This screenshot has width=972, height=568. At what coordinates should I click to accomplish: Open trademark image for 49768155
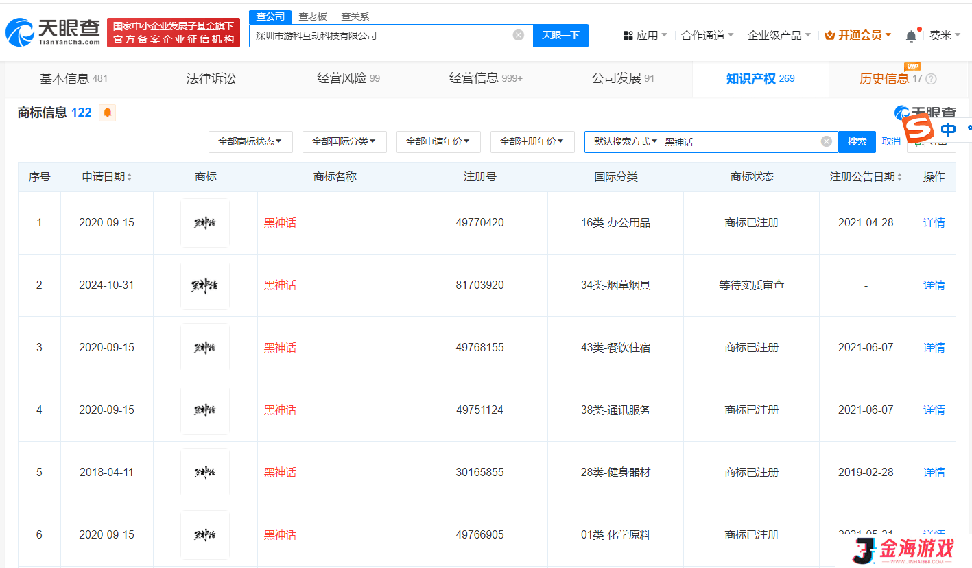coord(205,348)
